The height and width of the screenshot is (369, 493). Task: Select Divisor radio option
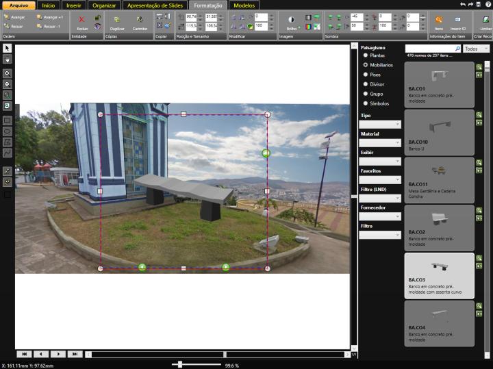[x=366, y=84]
